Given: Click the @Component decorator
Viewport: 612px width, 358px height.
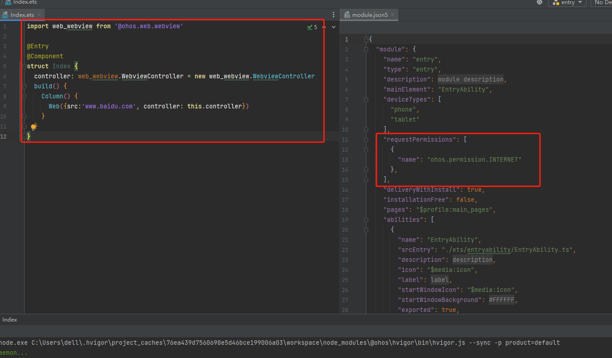Looking at the screenshot, I should pyautogui.click(x=45, y=56).
